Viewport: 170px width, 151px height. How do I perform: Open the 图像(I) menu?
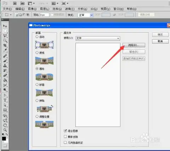[x=32, y=9]
